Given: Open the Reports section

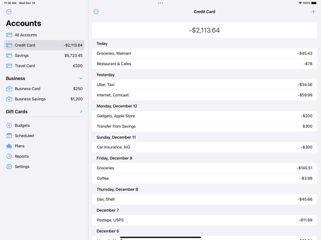Looking at the screenshot, I should [x=44, y=157].
